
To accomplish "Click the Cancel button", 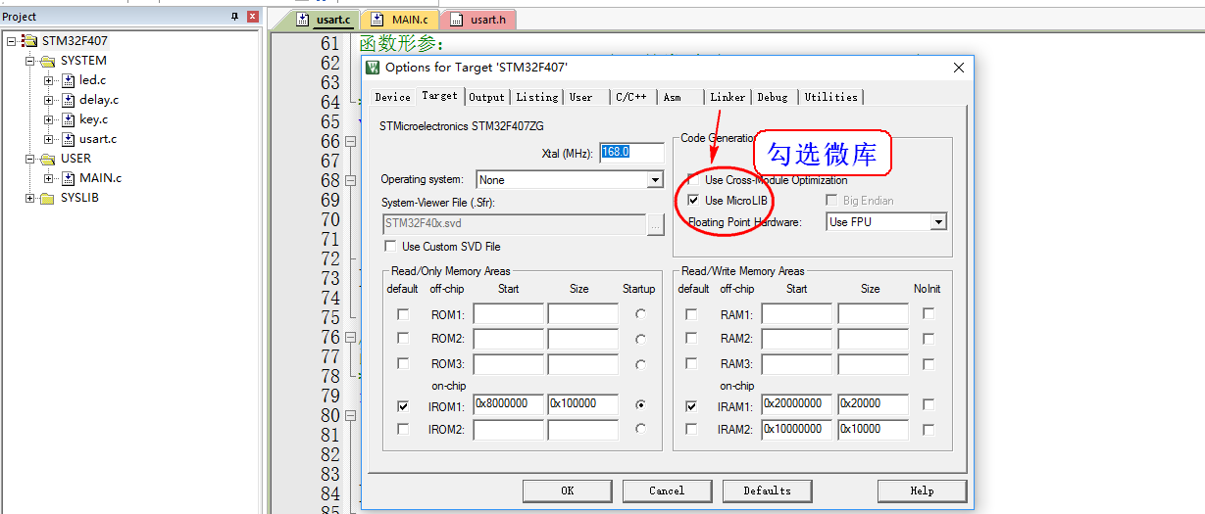I will click(667, 491).
